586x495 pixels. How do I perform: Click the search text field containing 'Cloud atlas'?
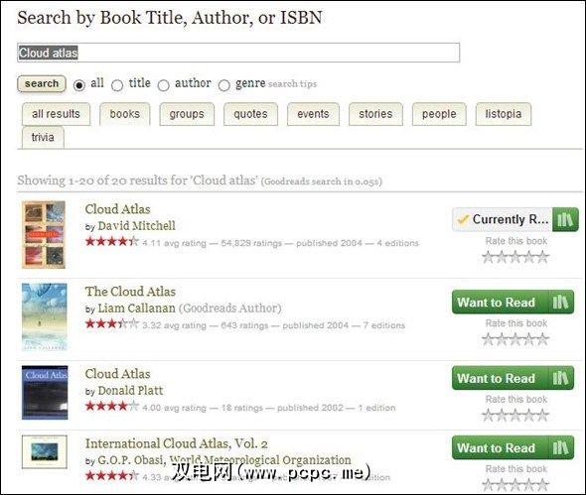pyautogui.click(x=238, y=53)
